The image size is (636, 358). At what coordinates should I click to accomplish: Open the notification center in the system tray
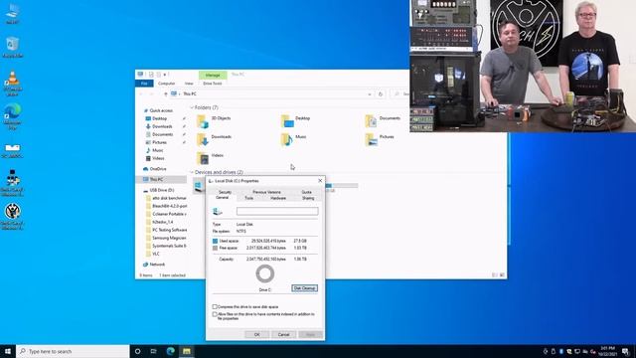coord(625,351)
